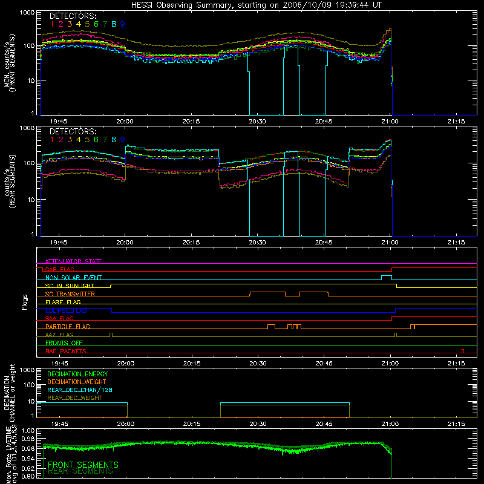This screenshot has height=484, width=484.
Task: Click the '20:45' tick under the rear segments plot
Action: pyautogui.click(x=324, y=243)
